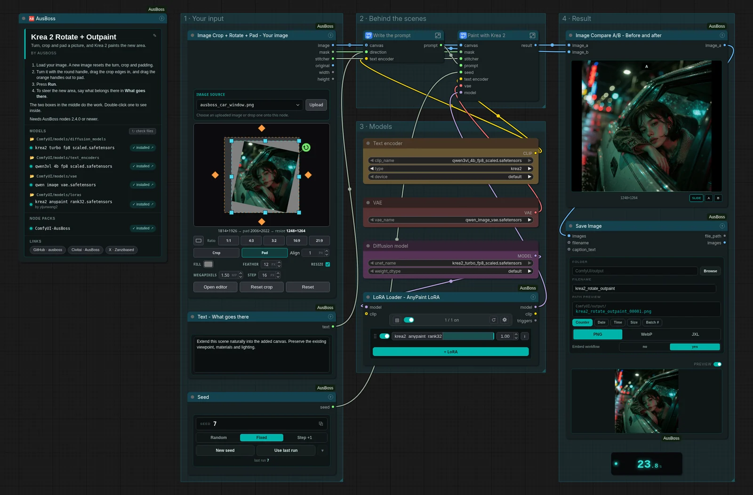
Task: Open help icon on the AusBoss note header
Action: [161, 18]
